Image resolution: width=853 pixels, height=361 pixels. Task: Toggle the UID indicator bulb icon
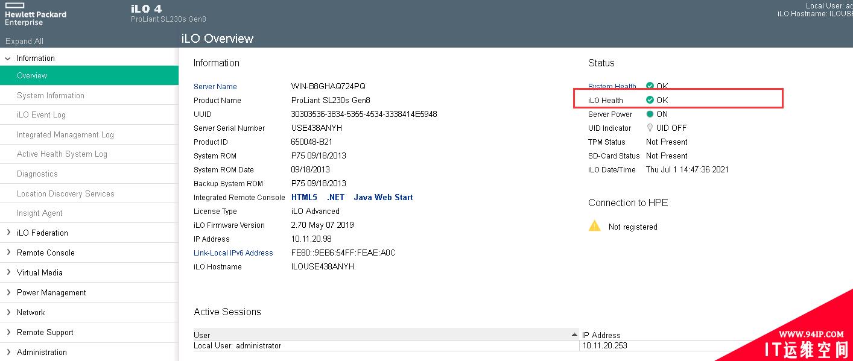pos(650,128)
